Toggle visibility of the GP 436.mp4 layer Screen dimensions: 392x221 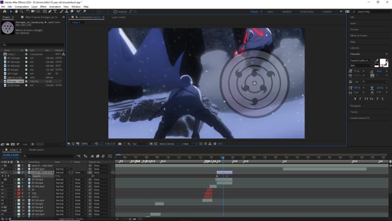point(2,186)
